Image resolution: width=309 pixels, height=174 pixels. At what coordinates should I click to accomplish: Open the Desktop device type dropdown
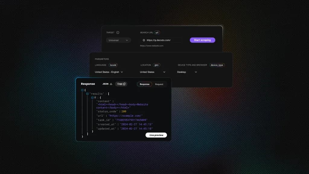(187, 72)
